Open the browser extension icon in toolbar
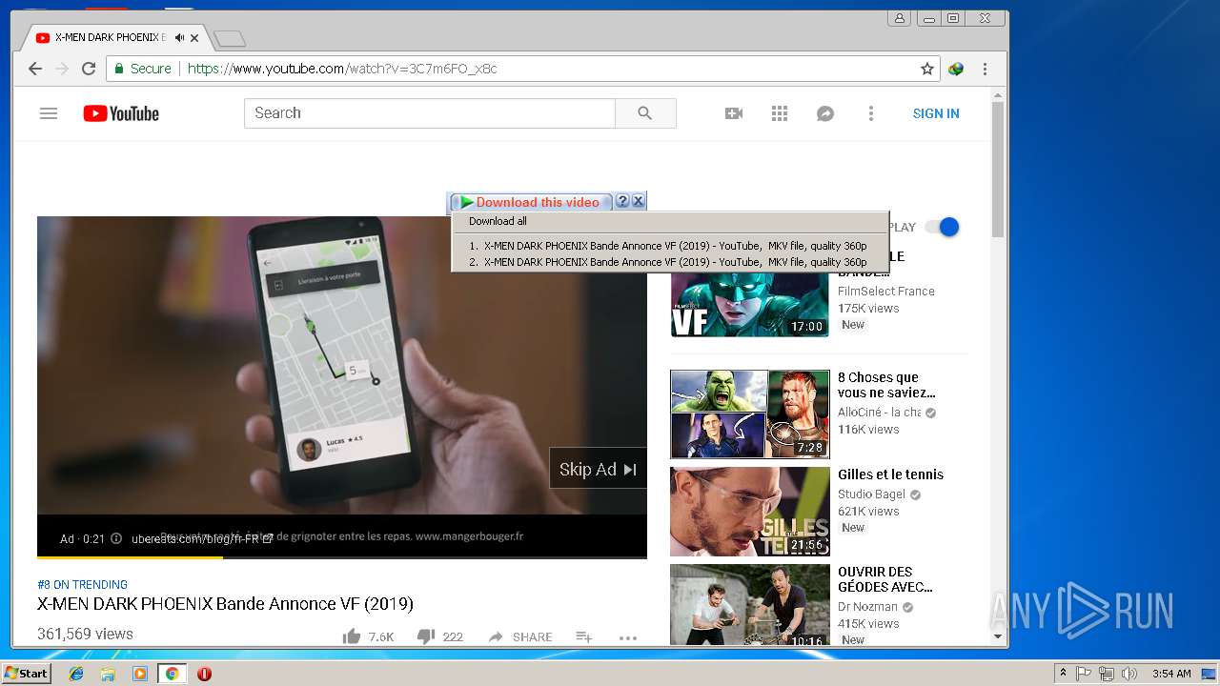 (x=956, y=69)
